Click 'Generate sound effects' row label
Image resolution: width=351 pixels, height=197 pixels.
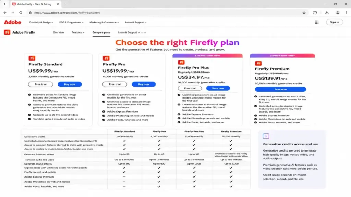[38, 164]
